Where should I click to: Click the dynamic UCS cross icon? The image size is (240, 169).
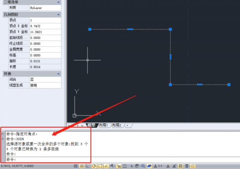[112, 166]
